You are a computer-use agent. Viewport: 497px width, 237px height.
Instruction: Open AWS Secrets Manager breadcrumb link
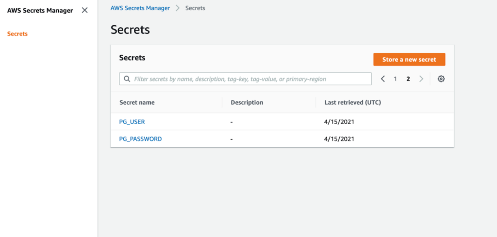pyautogui.click(x=140, y=8)
